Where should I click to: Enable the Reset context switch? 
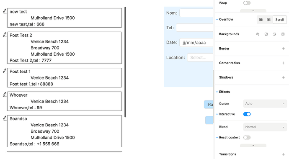tap(247, 138)
